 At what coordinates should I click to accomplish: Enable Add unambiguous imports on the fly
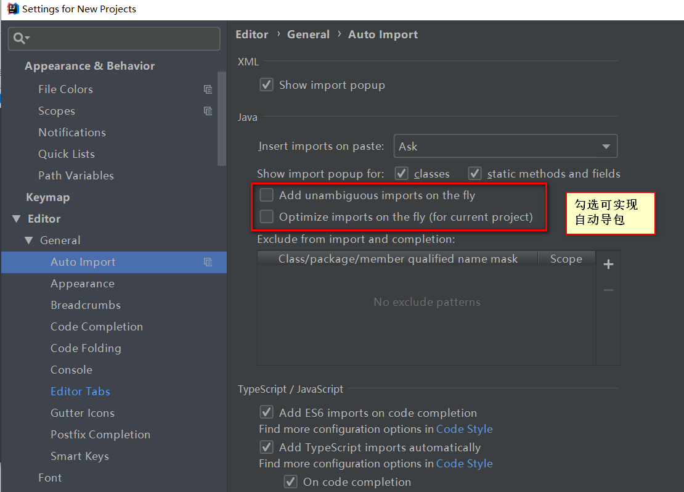[267, 195]
